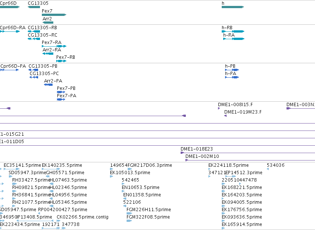Click the EC35141.5prime EST label

pos(22,165)
